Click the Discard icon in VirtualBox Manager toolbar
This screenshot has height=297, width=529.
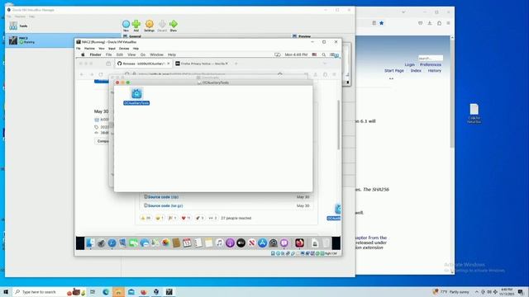click(162, 26)
